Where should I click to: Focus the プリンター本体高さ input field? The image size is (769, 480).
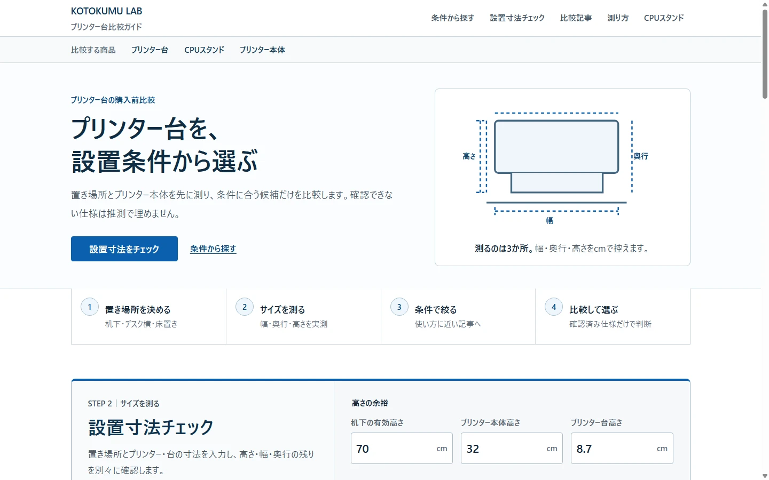click(x=512, y=449)
